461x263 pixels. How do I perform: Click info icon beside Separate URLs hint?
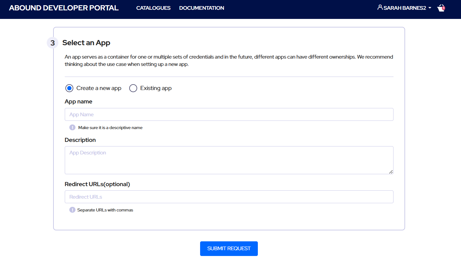click(x=72, y=210)
